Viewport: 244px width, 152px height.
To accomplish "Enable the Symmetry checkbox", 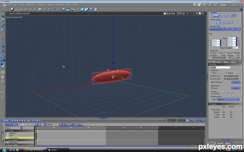I will pyautogui.click(x=212, y=94).
